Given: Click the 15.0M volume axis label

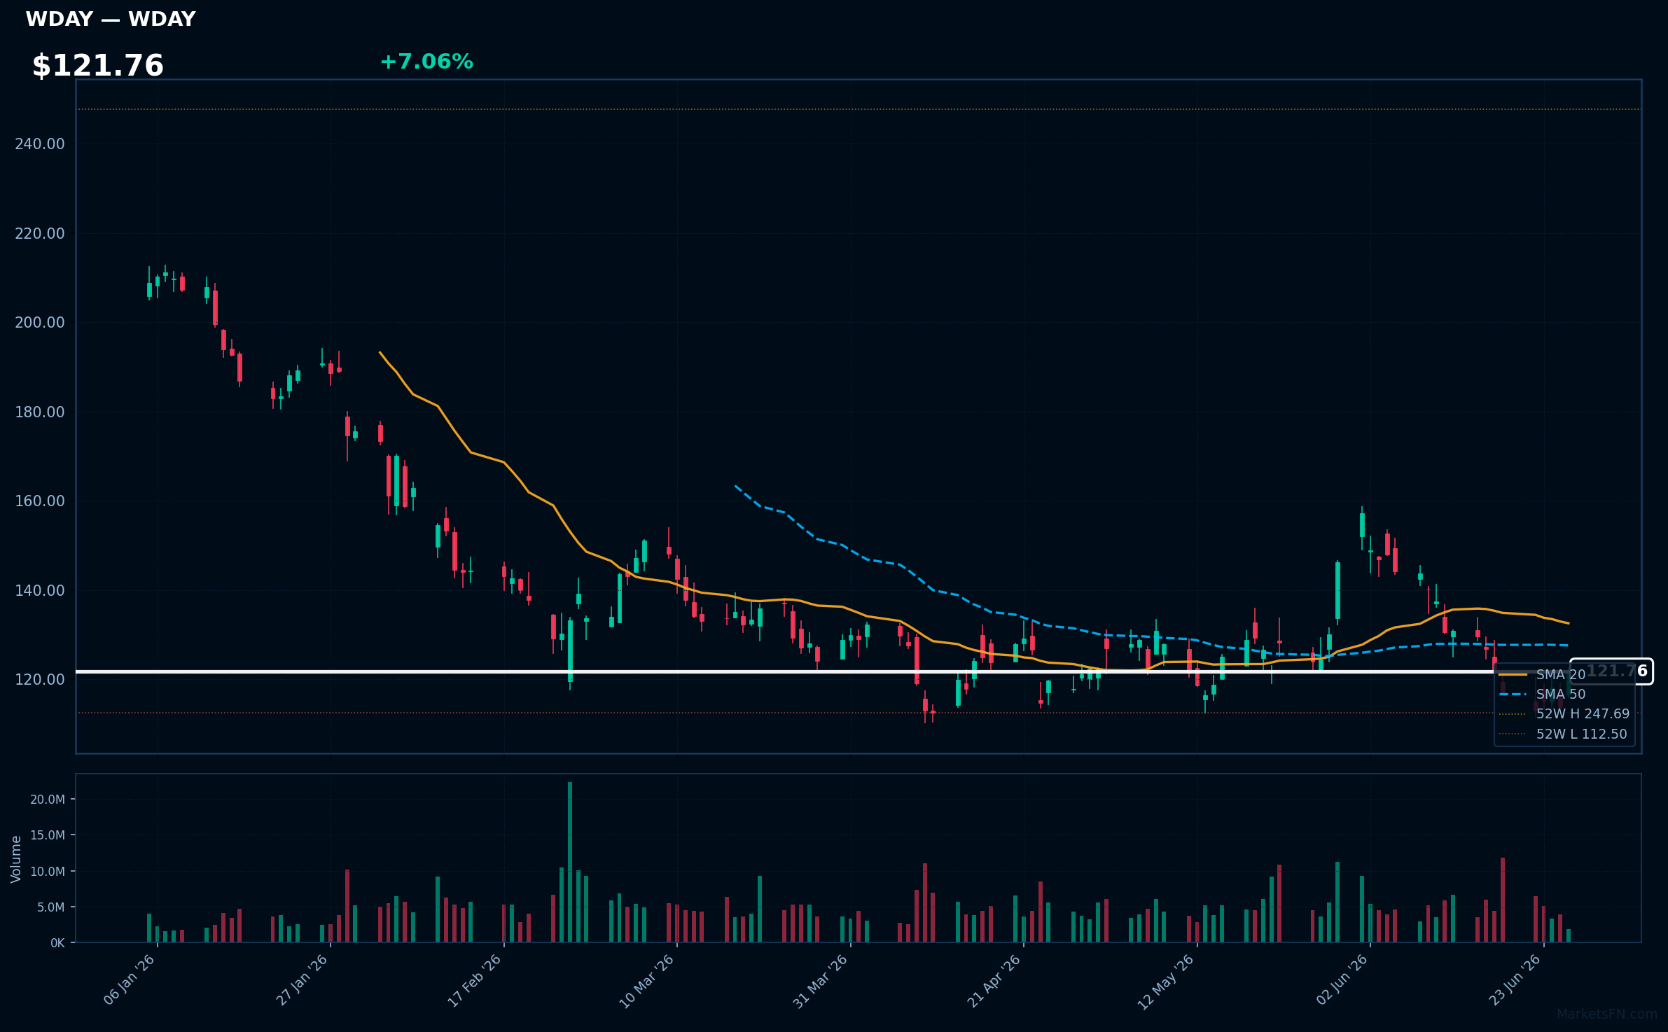Looking at the screenshot, I should pyautogui.click(x=48, y=835).
